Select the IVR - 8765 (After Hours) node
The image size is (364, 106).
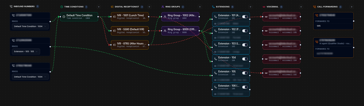(130, 45)
